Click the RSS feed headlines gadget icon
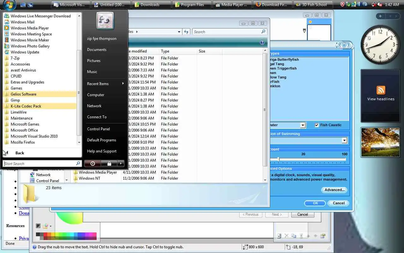Viewport: 404px width, 253px height. pyautogui.click(x=381, y=90)
